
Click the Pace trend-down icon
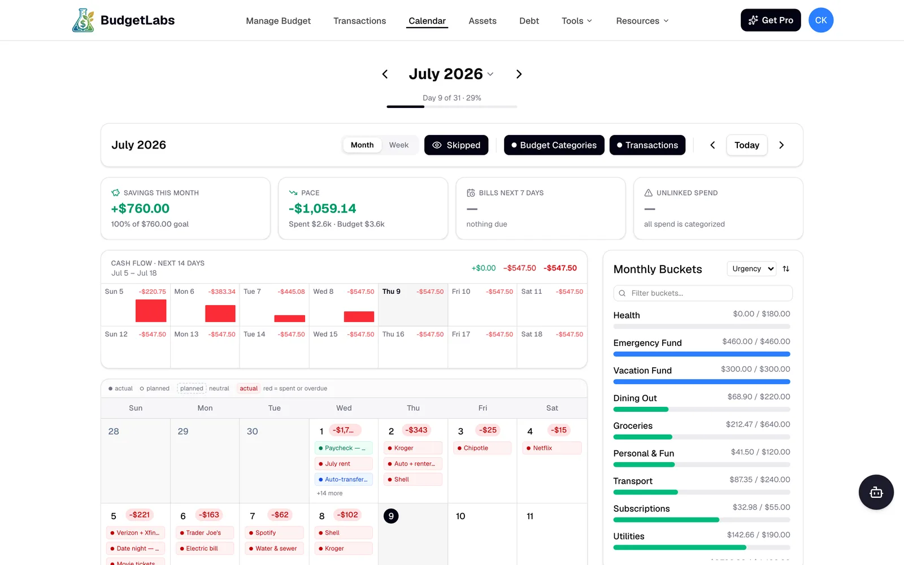(293, 193)
